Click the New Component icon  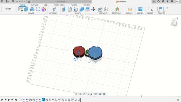coord(100,9)
